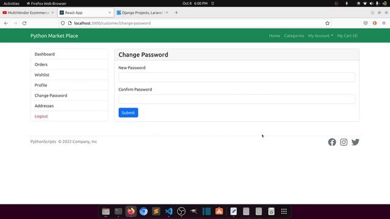Open Wishlist in the sidebar
The image size is (390, 219).
tap(69, 75)
